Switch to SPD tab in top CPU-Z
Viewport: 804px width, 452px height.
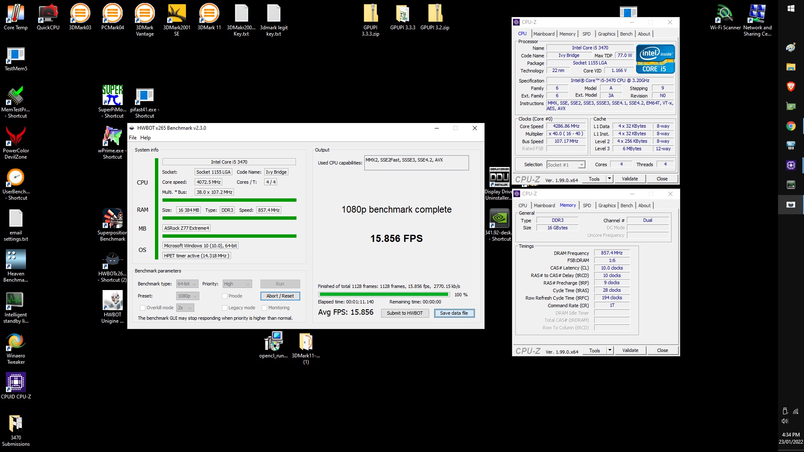586,34
